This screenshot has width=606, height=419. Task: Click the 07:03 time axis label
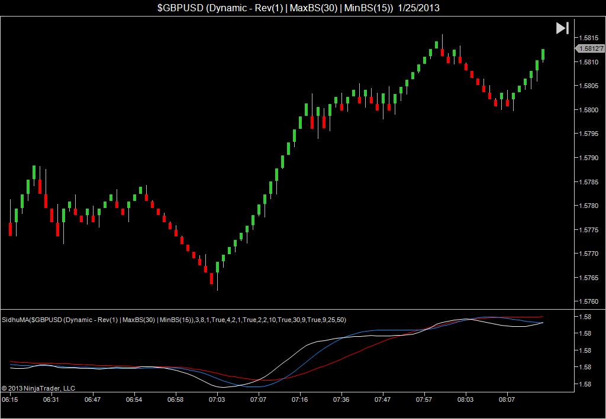(x=217, y=399)
